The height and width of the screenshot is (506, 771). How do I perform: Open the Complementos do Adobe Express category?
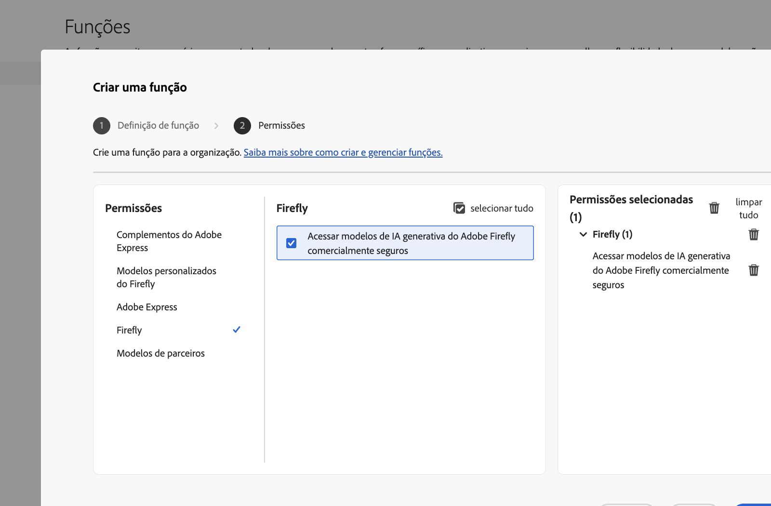coord(169,241)
